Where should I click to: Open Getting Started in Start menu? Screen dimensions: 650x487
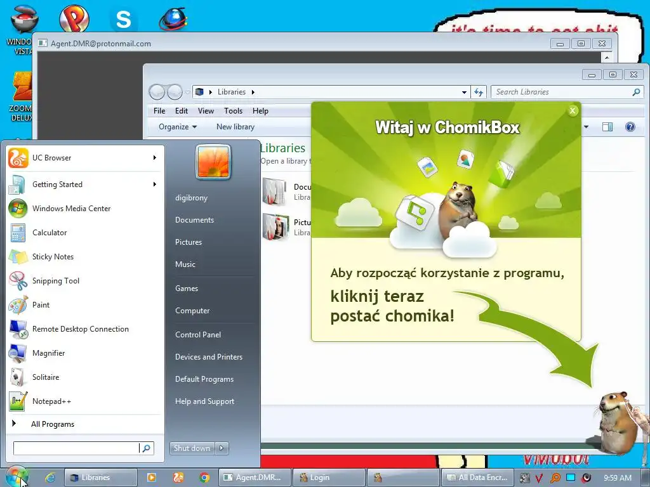click(x=85, y=185)
